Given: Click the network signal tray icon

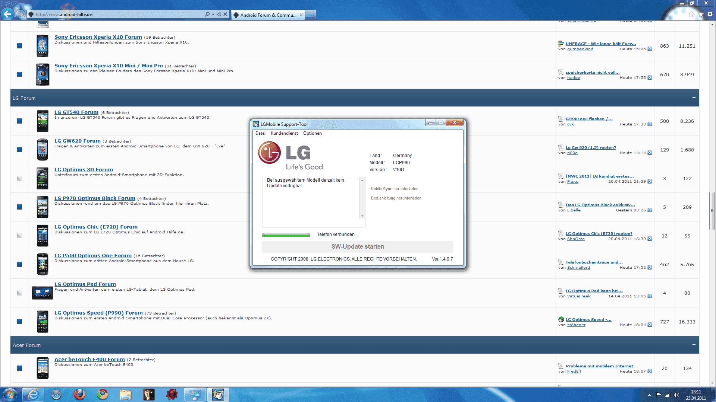Looking at the screenshot, I should pyautogui.click(x=668, y=395).
